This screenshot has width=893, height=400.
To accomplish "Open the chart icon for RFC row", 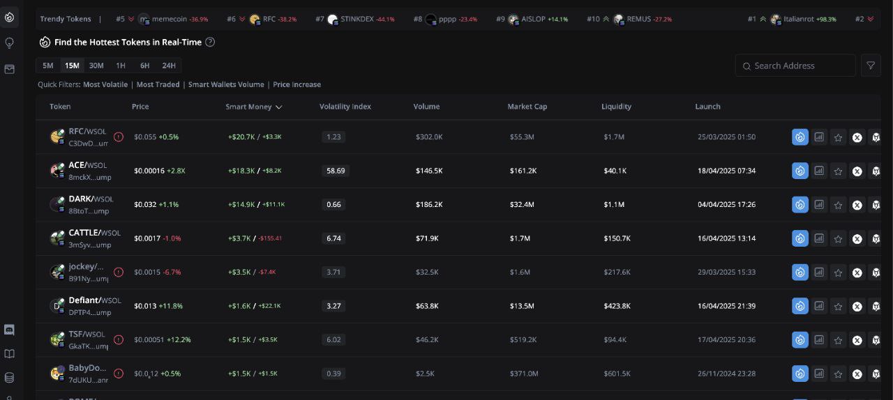I will [x=819, y=137].
